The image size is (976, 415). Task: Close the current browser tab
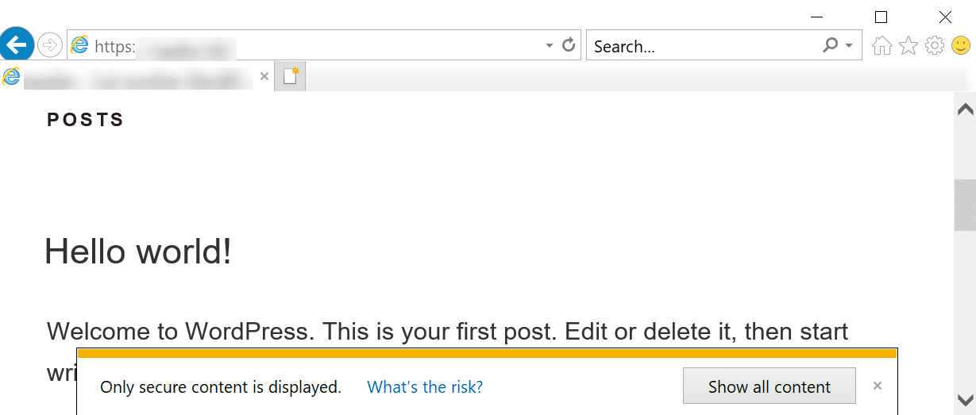(x=264, y=77)
